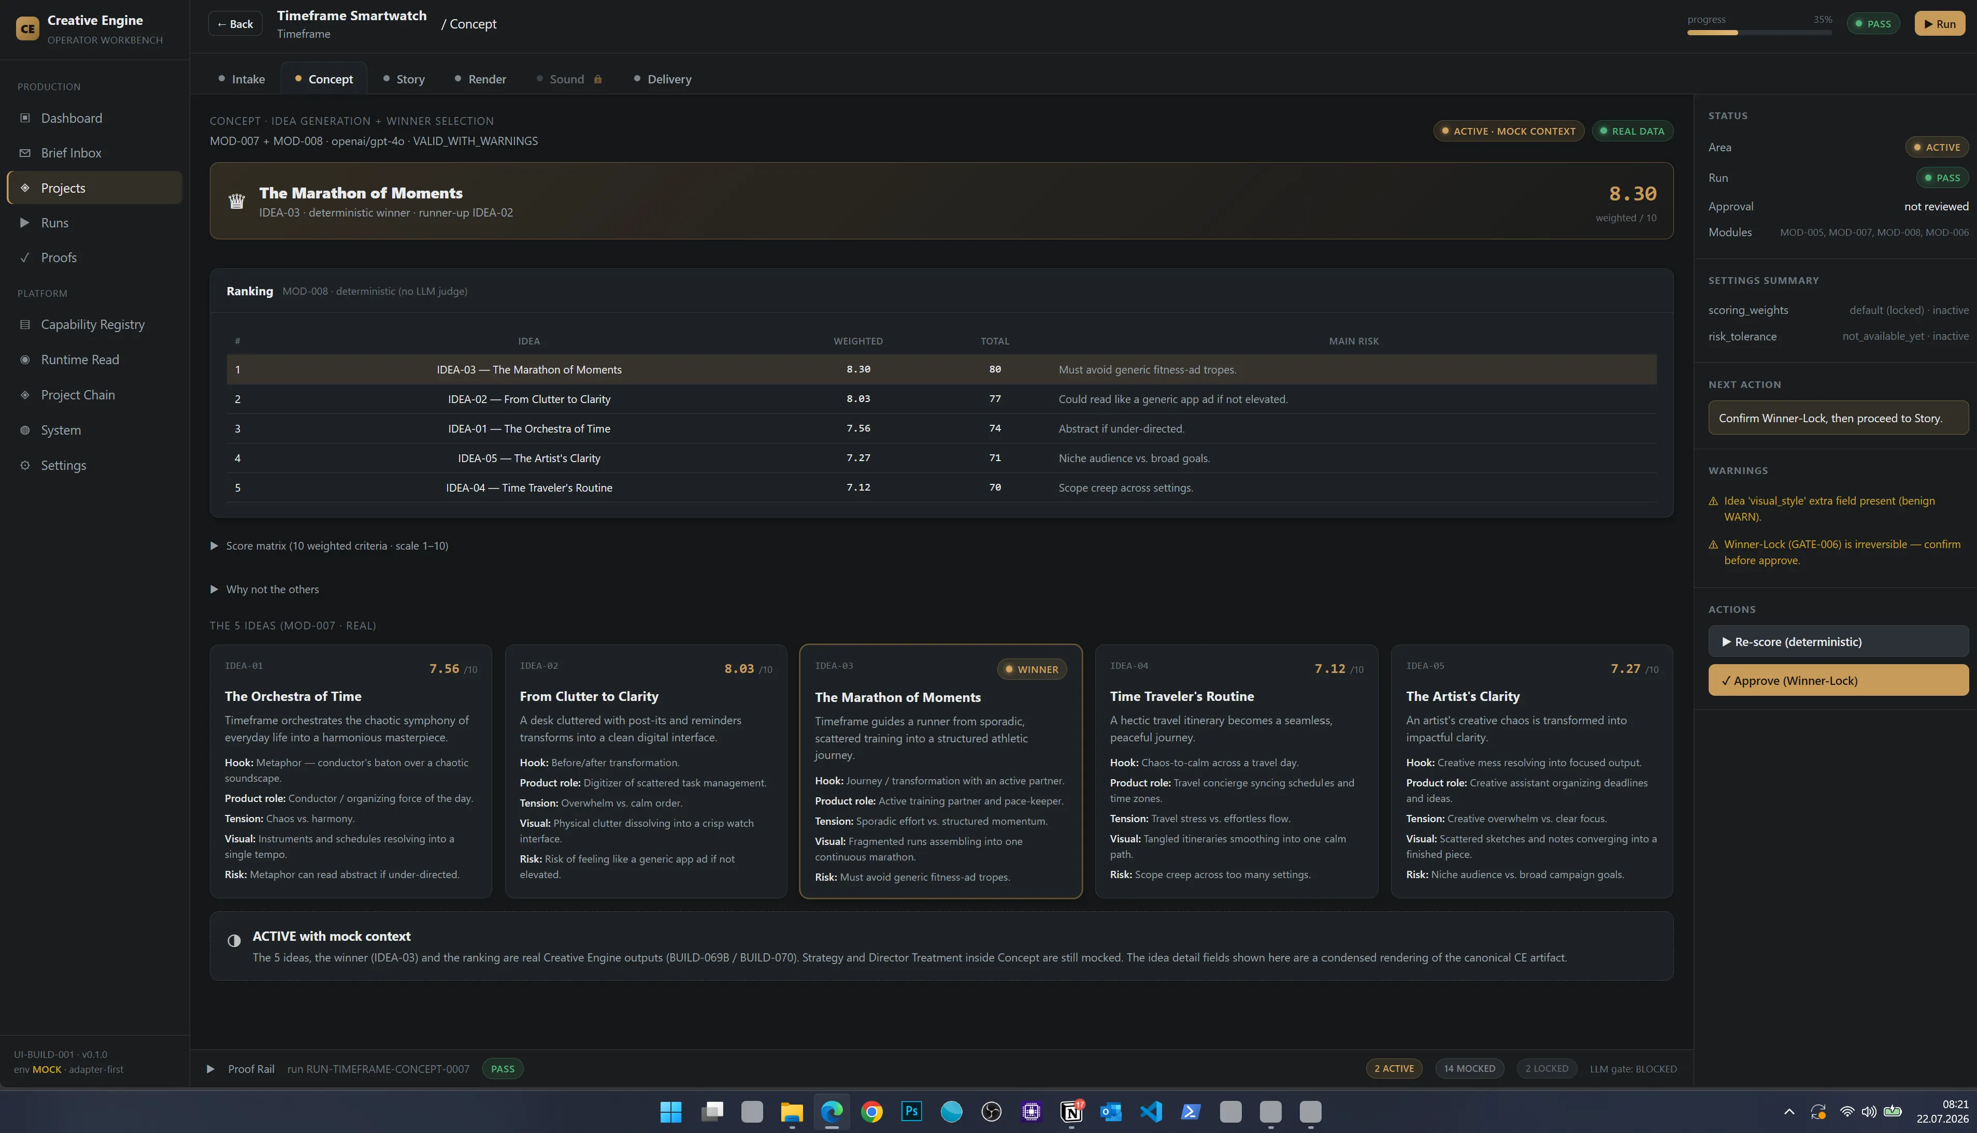Click the Next Action Confirm Winner-Lock box
The width and height of the screenshot is (1977, 1133).
point(1838,418)
